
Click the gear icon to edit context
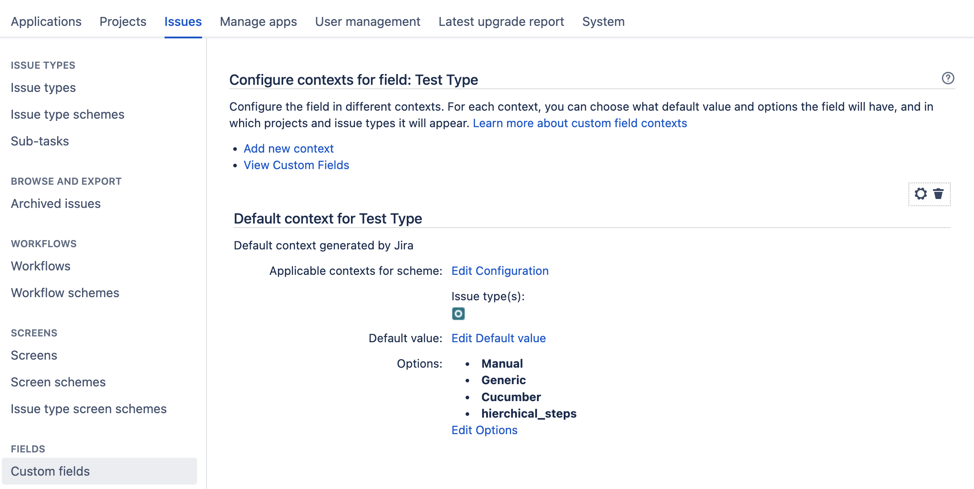point(920,194)
